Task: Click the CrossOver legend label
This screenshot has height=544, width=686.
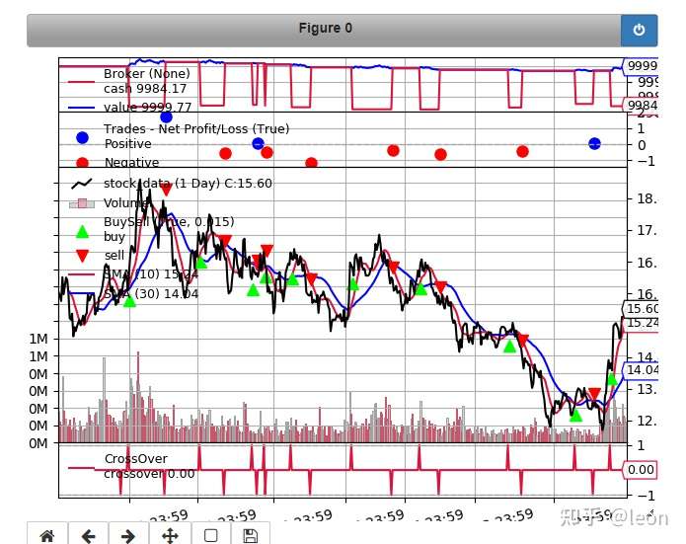Action: pos(135,459)
